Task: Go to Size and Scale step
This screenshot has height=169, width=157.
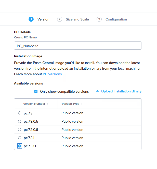Action: [77, 19]
